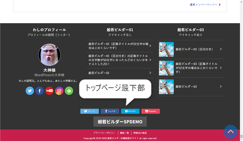Open the YouTube profile icon
Screen dimensions: 243x141
click(49, 91)
